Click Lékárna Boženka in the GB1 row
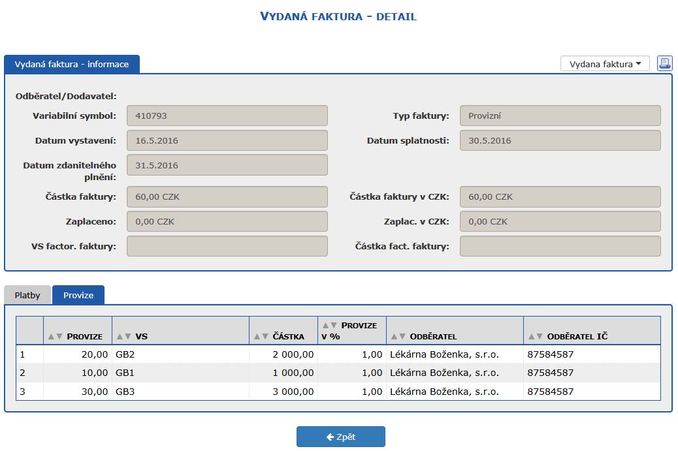The height and width of the screenshot is (451, 678). (x=445, y=373)
